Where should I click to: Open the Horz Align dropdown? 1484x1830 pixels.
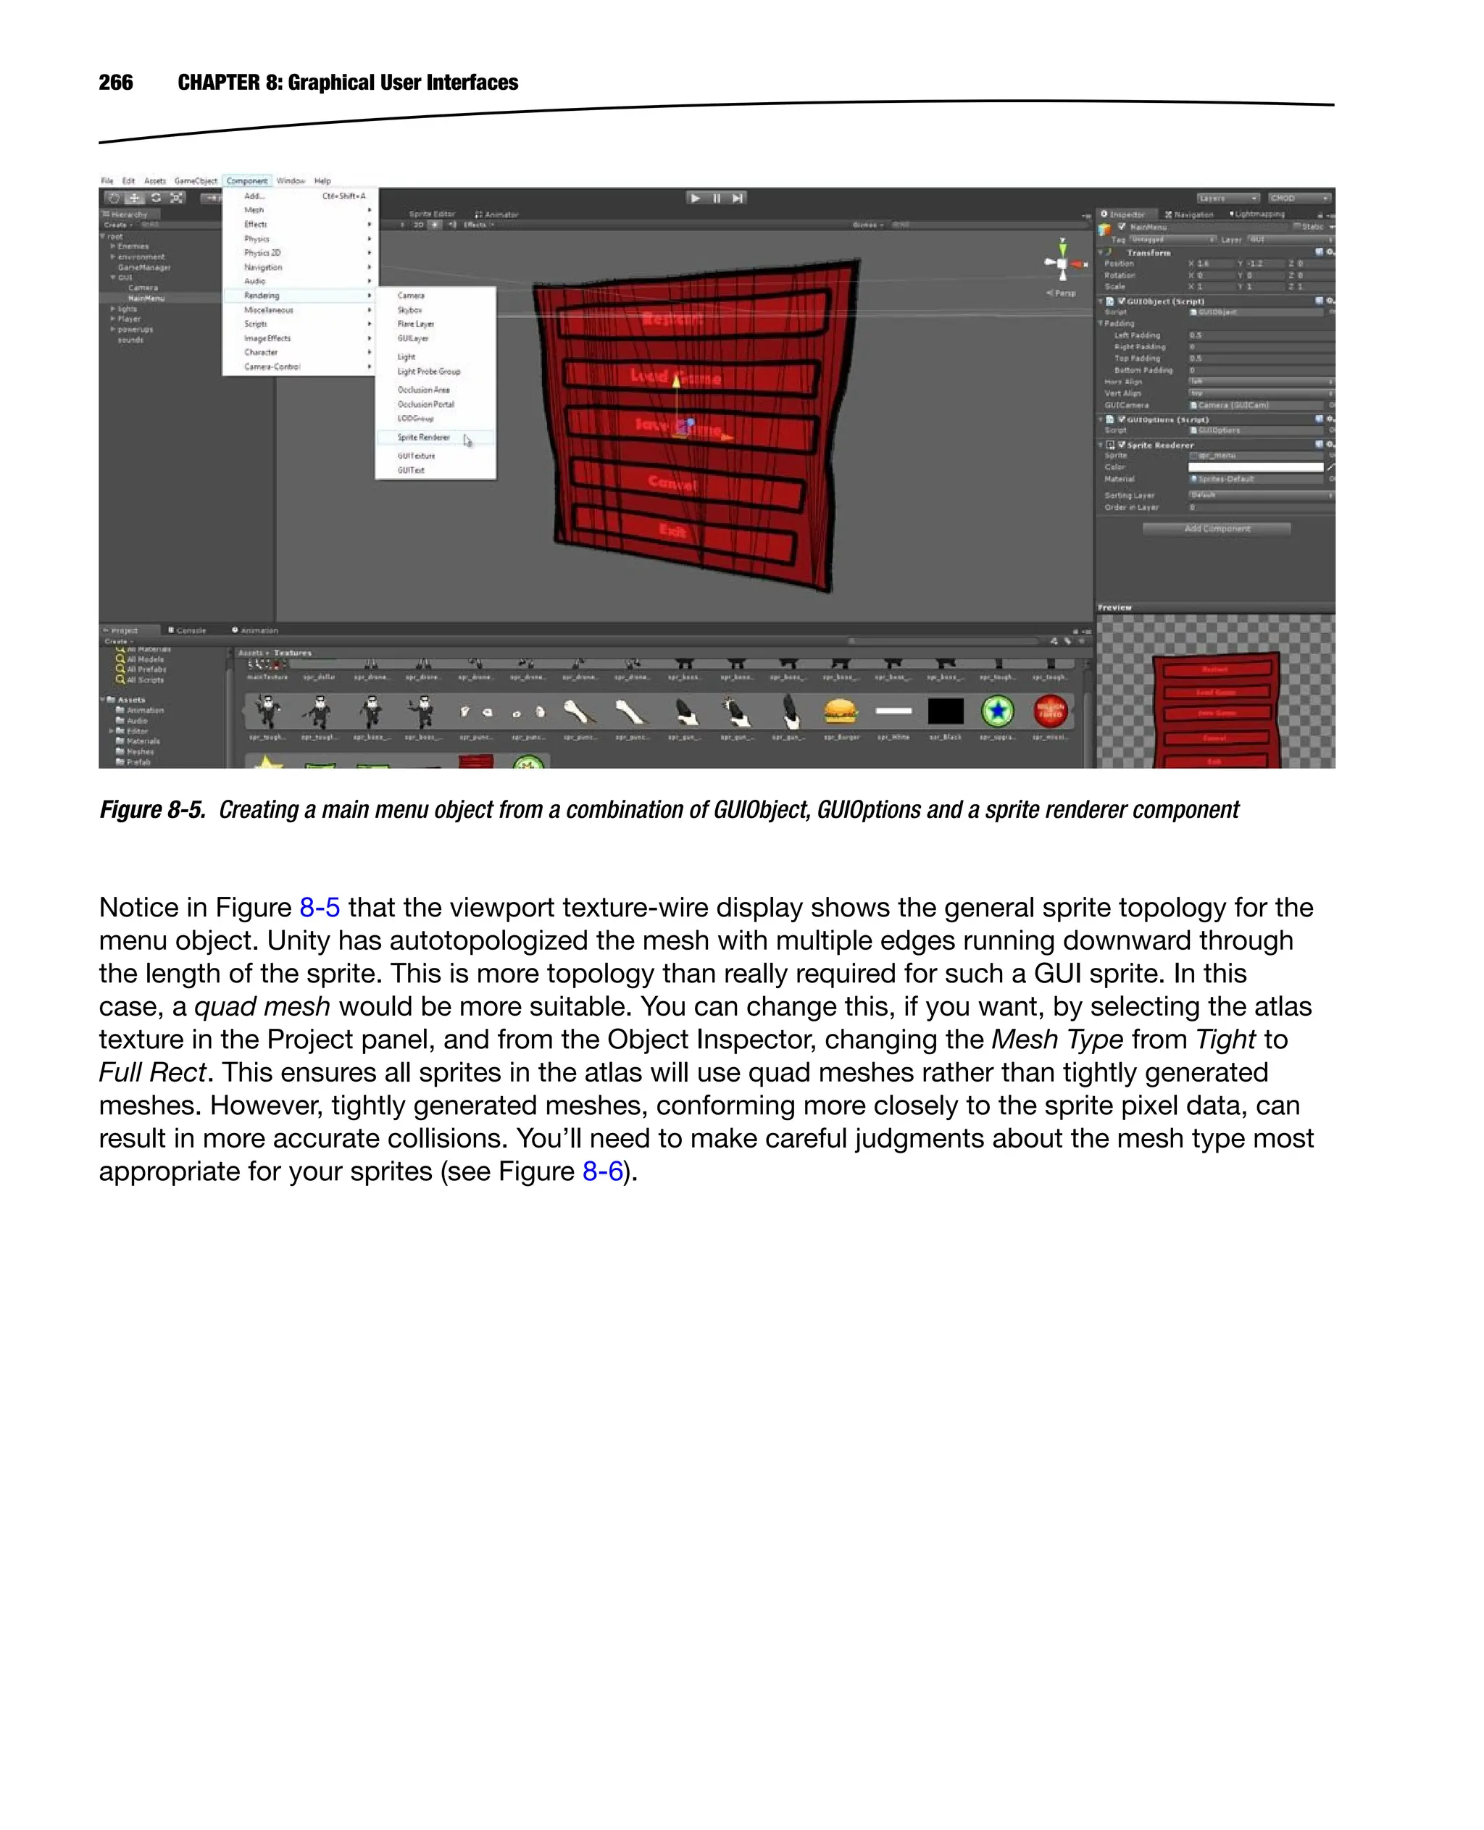tap(1261, 381)
